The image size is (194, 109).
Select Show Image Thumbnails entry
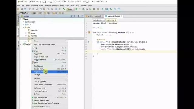(x=49, y=85)
